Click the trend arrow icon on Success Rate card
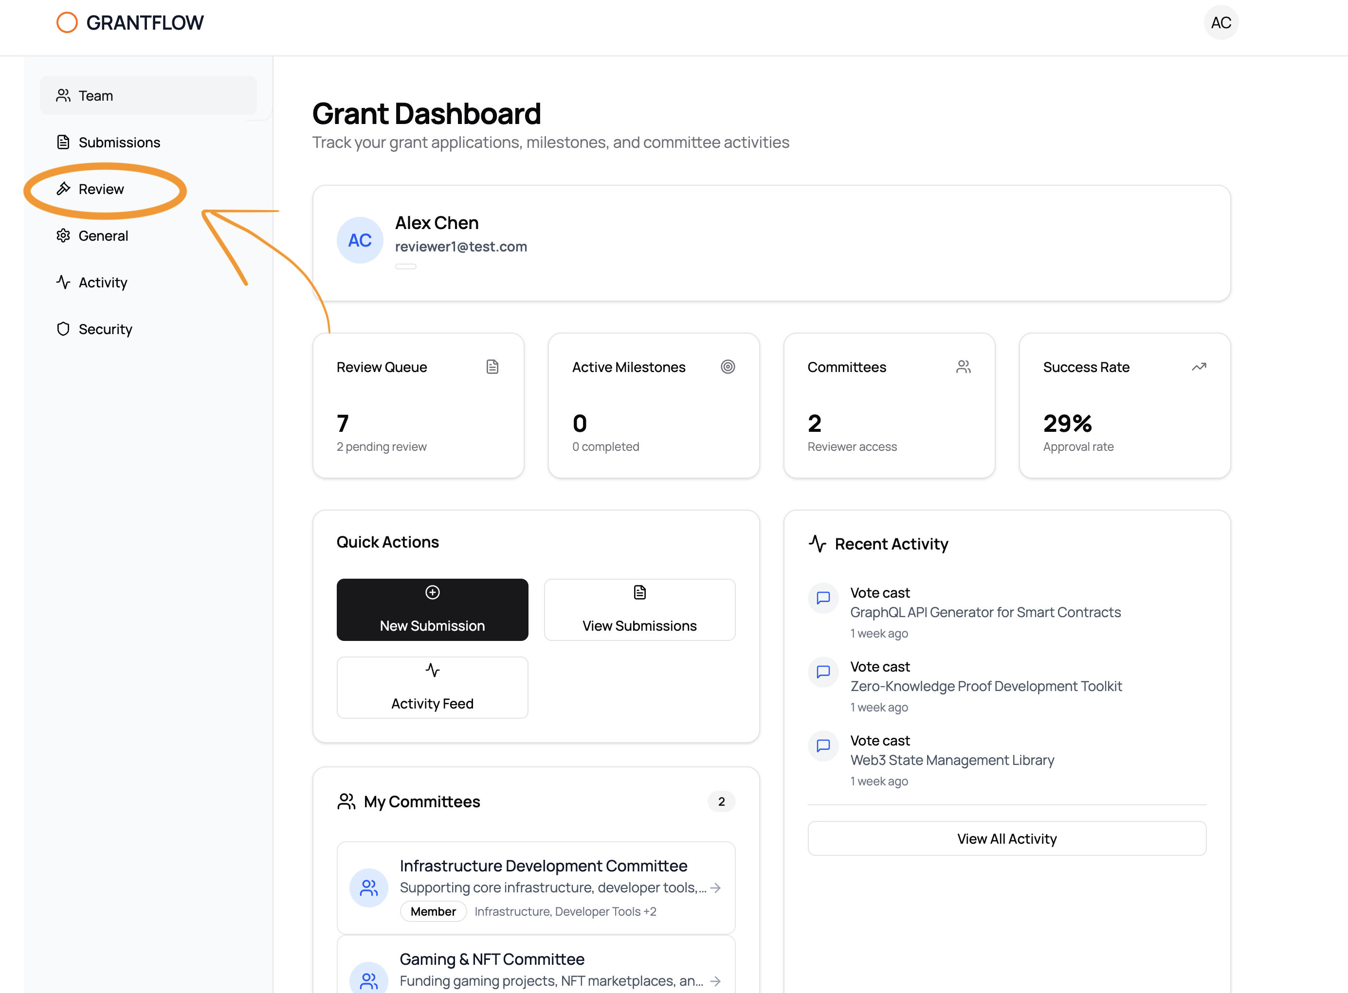The height and width of the screenshot is (993, 1348). click(x=1199, y=367)
